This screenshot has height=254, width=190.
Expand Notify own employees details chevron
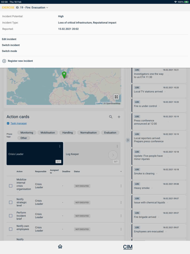click(x=18, y=232)
